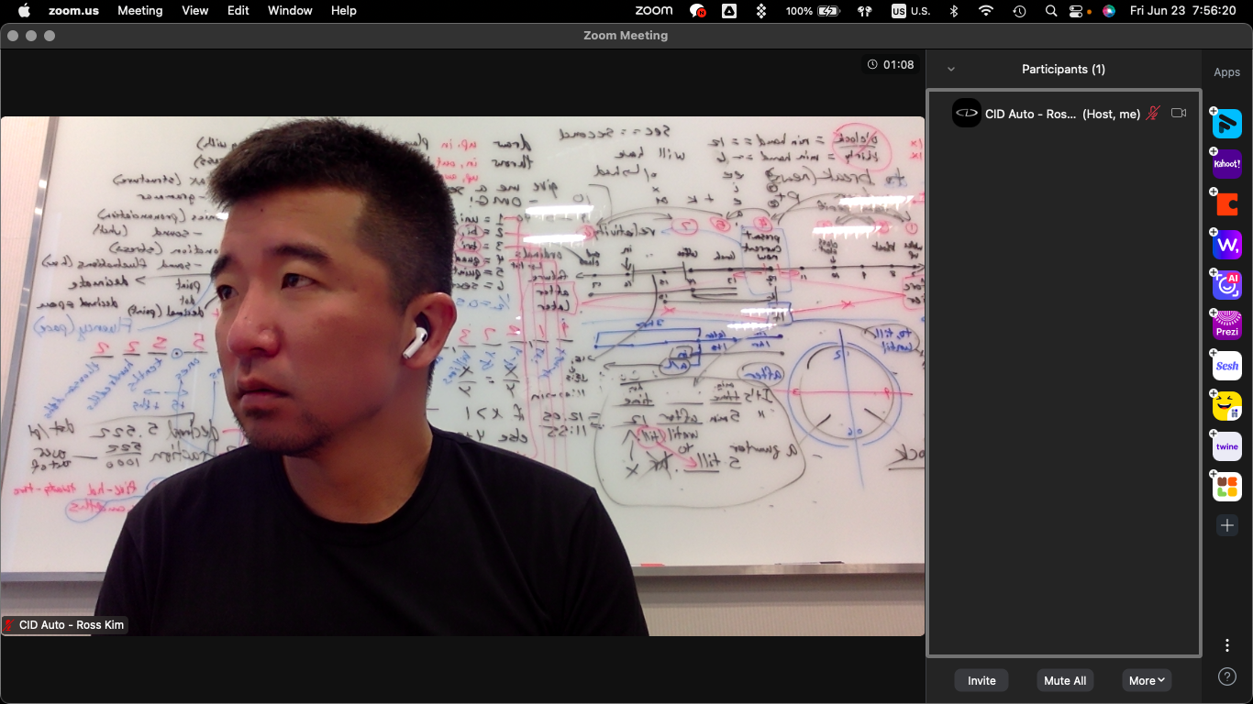Open the Window menu
Image resolution: width=1253 pixels, height=704 pixels.
pos(289,11)
